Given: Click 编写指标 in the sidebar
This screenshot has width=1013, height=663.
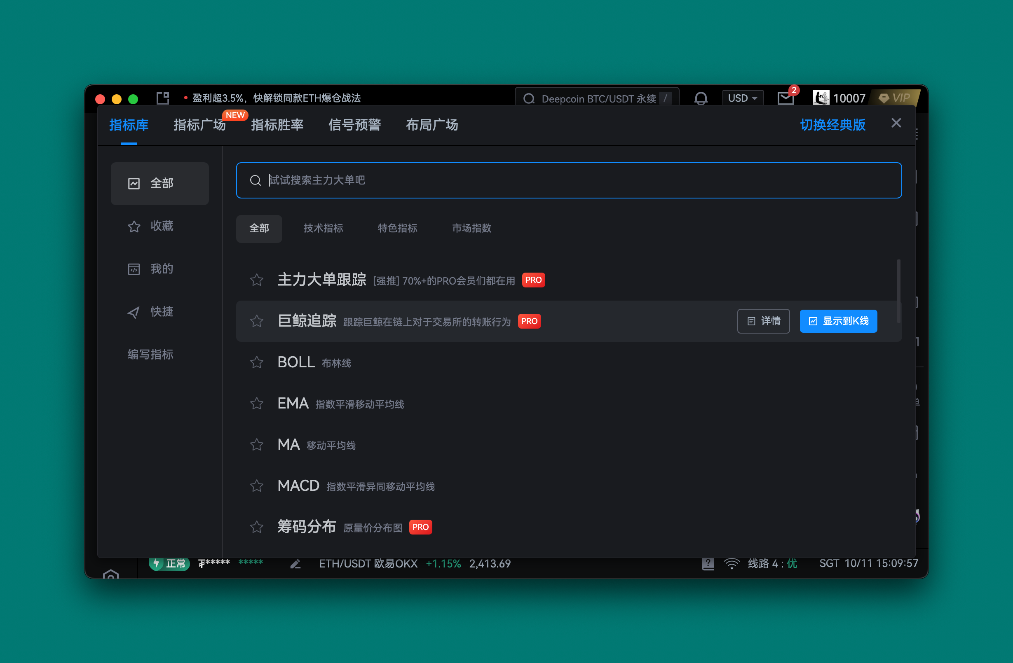Looking at the screenshot, I should 151,355.
